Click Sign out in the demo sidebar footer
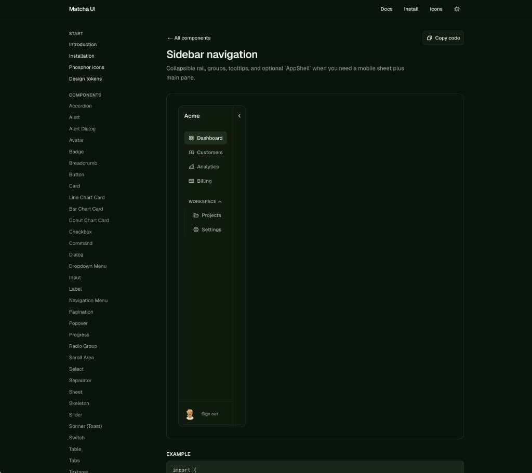This screenshot has height=473, width=532. [x=209, y=414]
